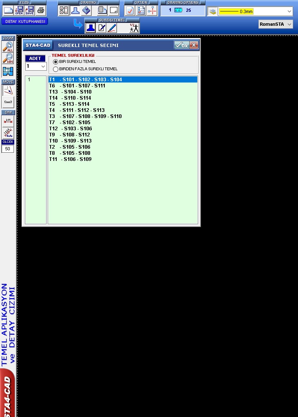The width and height of the screenshot is (298, 417).
Task: Click the printer icon
Action: point(40,10)
